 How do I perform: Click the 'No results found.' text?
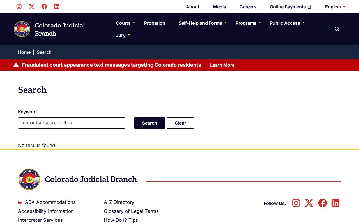coord(37,145)
